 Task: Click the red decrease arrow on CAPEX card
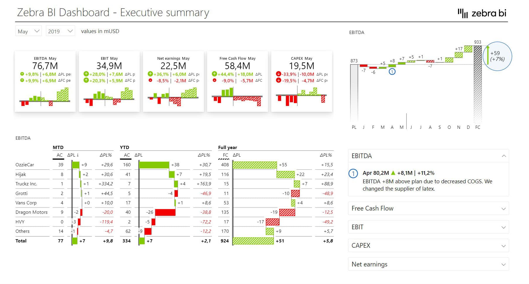(279, 74)
